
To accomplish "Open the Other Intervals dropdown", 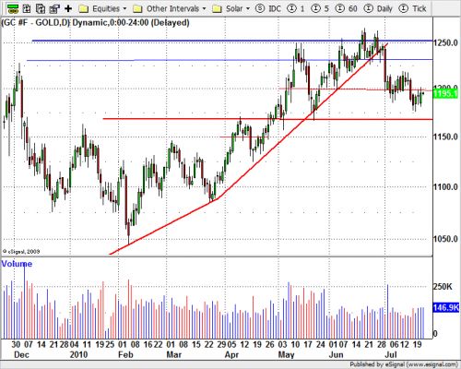I will click(x=170, y=8).
